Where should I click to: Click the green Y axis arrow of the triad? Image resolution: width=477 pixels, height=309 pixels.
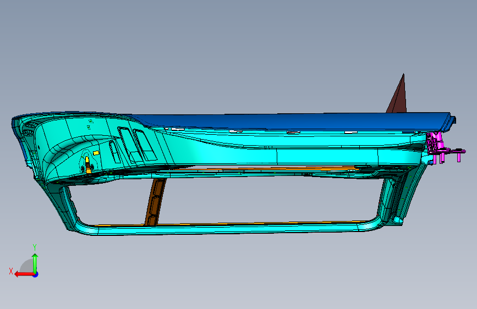tap(35, 263)
